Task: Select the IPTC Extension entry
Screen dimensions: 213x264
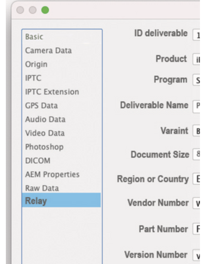Action: (52, 92)
